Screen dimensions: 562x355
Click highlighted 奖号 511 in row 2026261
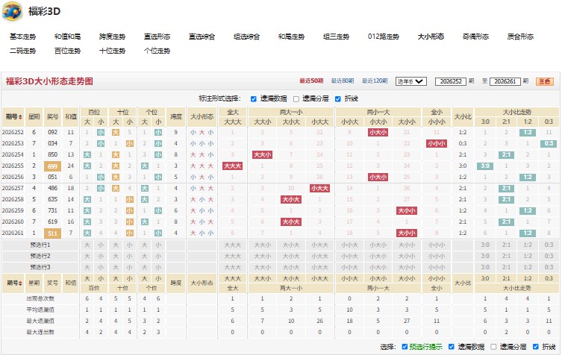click(53, 233)
